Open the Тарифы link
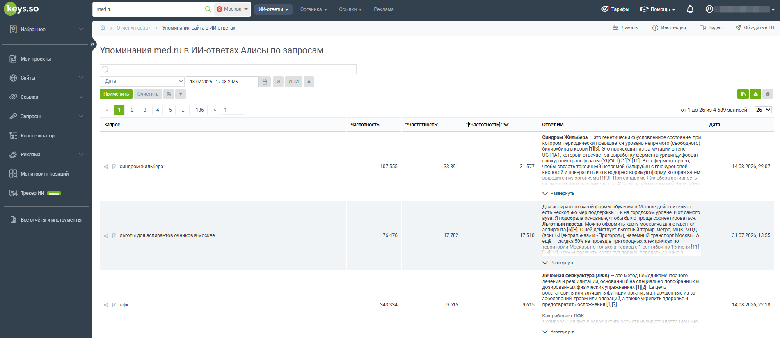 point(615,9)
